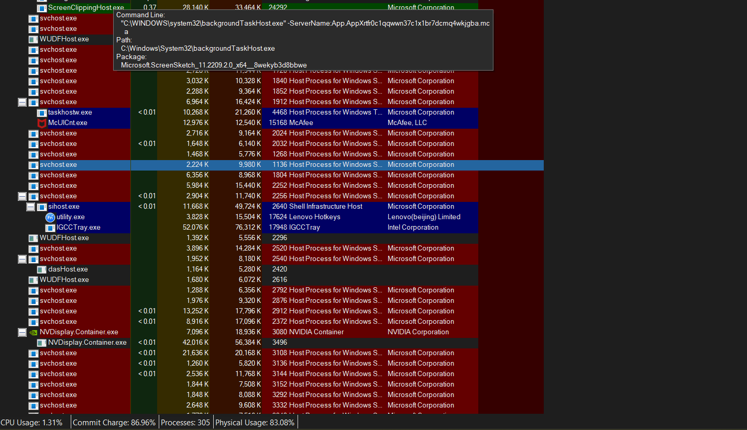
Task: Click the green NVIDIA icon of PID 3080
Action: 34,332
